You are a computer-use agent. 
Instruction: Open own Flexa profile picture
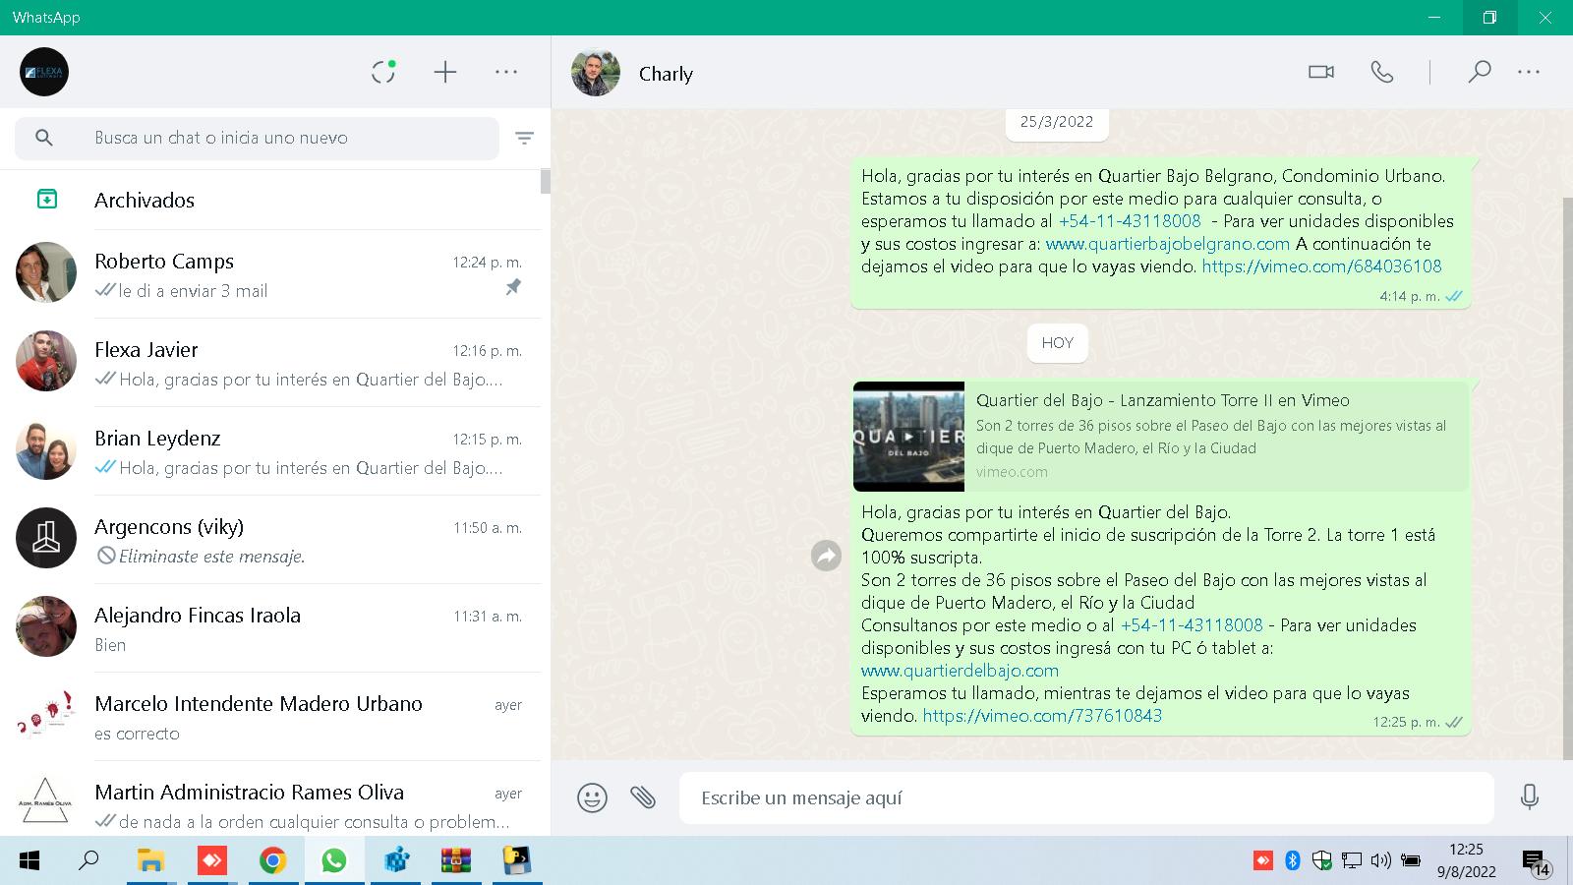44,72
